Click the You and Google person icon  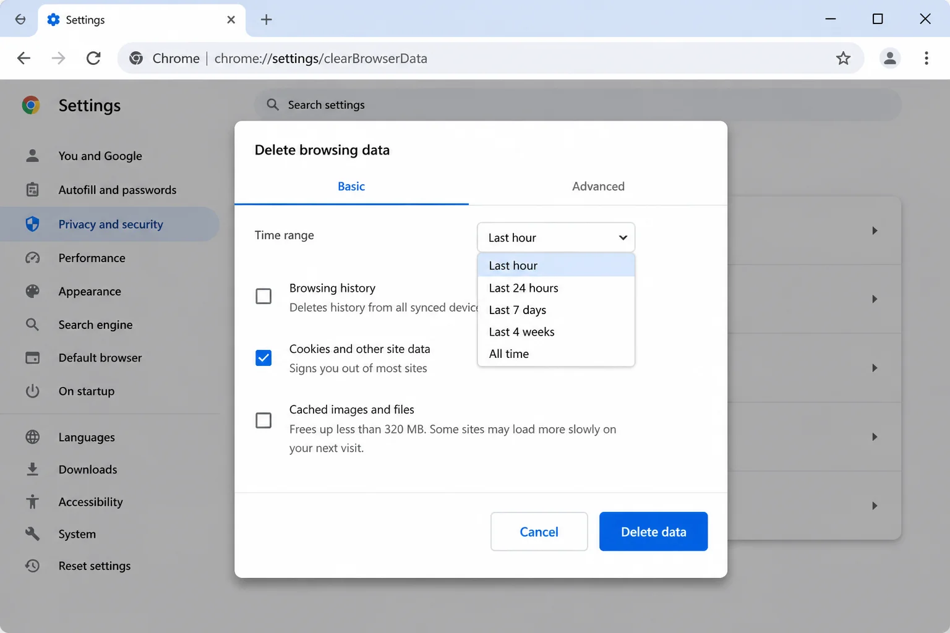32,156
